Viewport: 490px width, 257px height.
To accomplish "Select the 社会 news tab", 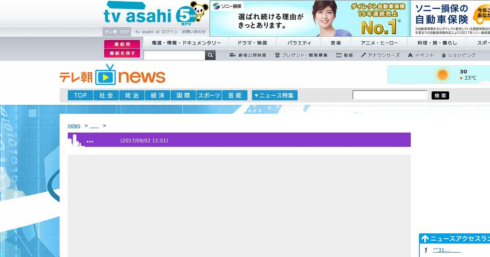I will [x=106, y=95].
